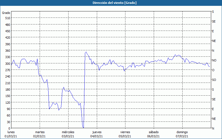
Task: Click the 'jueves' day label
Action: click(97, 132)
